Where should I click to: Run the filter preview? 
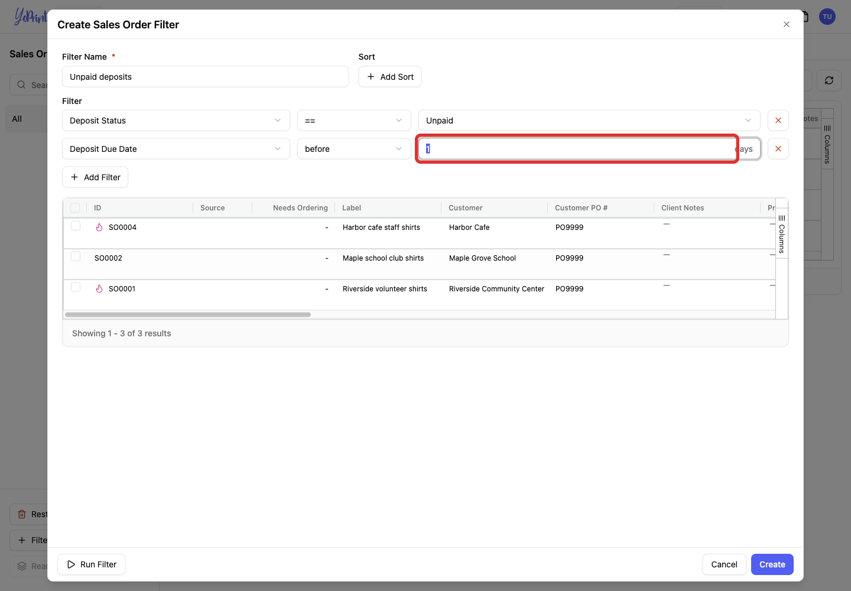point(92,564)
